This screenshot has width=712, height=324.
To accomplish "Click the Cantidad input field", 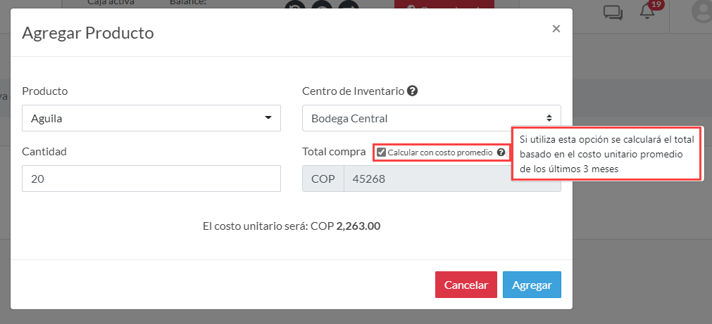I will 151,179.
